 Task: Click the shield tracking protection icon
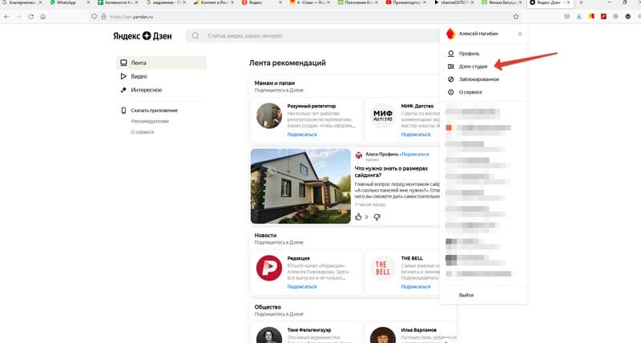click(94, 17)
